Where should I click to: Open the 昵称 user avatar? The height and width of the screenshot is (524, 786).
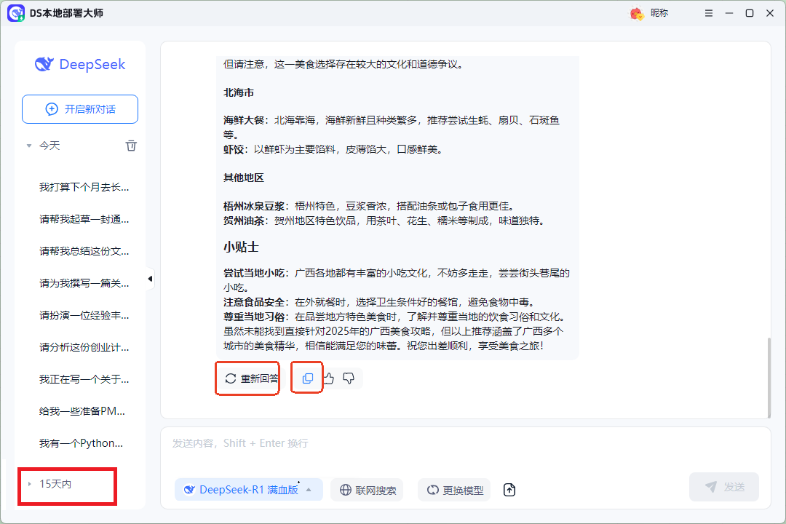(637, 14)
